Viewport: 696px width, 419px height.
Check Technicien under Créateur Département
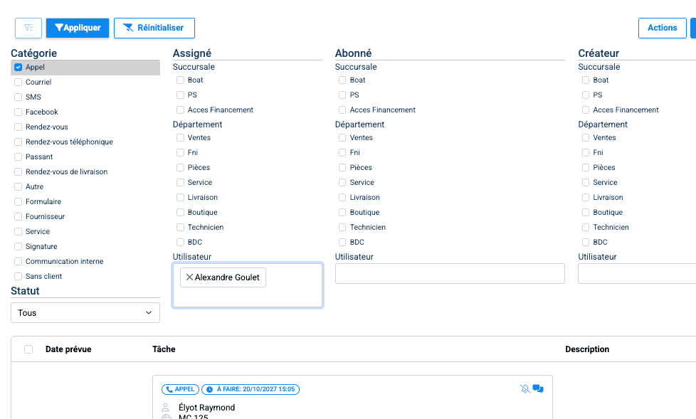pos(586,227)
